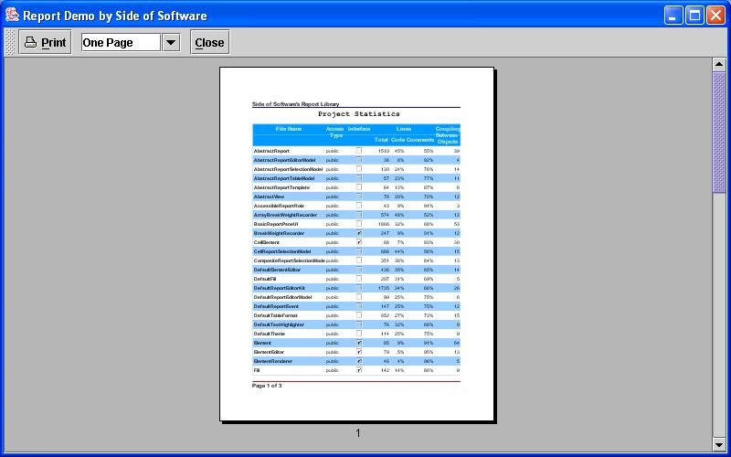
Task: Click the Interface checkbox for the Element row
Action: [359, 343]
